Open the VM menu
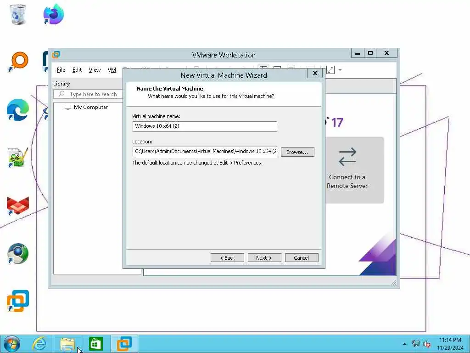The width and height of the screenshot is (470, 353). [x=112, y=70]
